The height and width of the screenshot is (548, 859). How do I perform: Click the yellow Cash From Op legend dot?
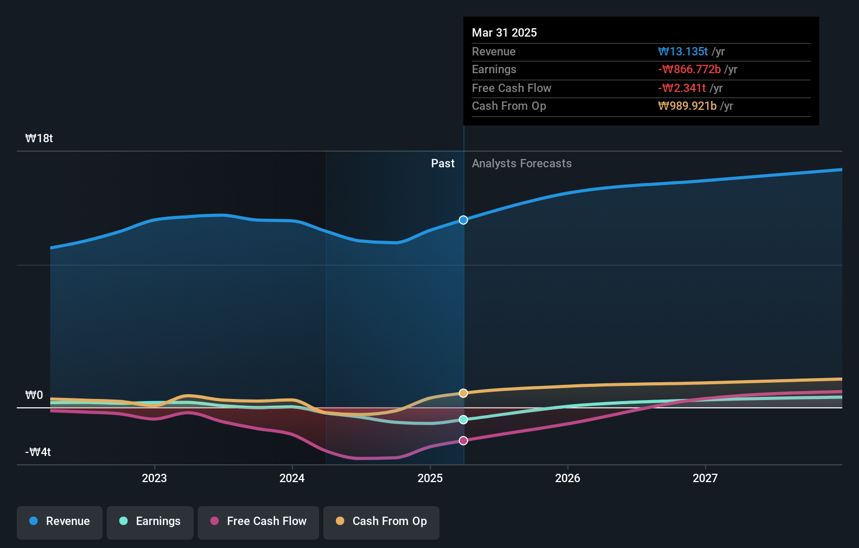pyautogui.click(x=341, y=521)
